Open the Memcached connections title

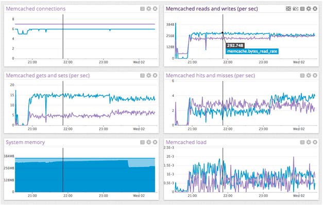pos(36,9)
